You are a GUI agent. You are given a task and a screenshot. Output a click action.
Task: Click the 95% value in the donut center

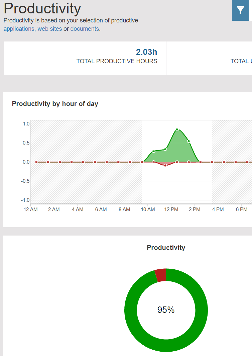coord(166,310)
